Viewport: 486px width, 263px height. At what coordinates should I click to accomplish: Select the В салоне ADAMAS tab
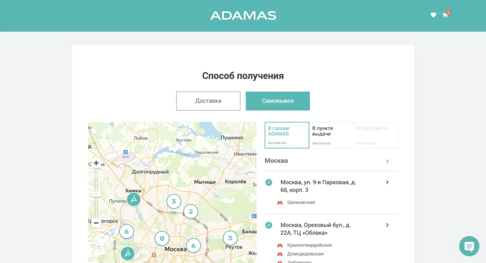click(x=287, y=135)
